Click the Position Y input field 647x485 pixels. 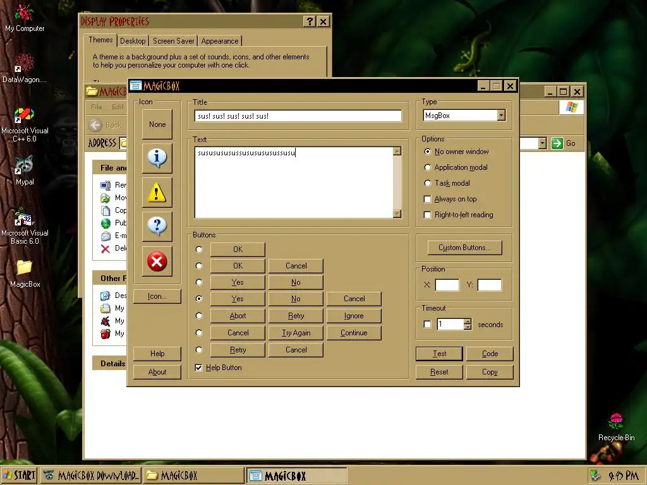(x=490, y=285)
